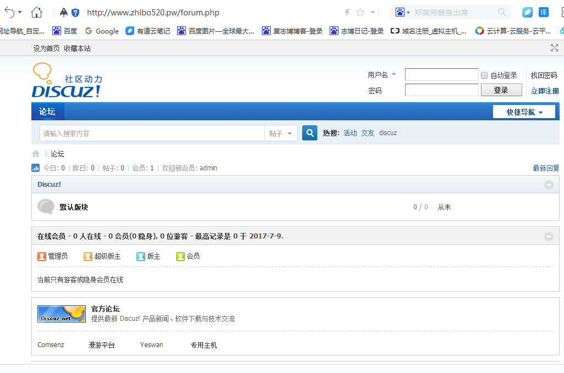Click the widescreen toggle icon at top right
Image resolution: width=564 pixels, height=373 pixels.
tap(554, 48)
